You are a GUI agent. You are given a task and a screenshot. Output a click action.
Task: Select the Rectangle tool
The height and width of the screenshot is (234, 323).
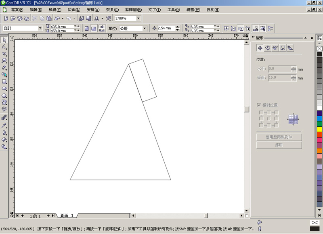pos(4,82)
